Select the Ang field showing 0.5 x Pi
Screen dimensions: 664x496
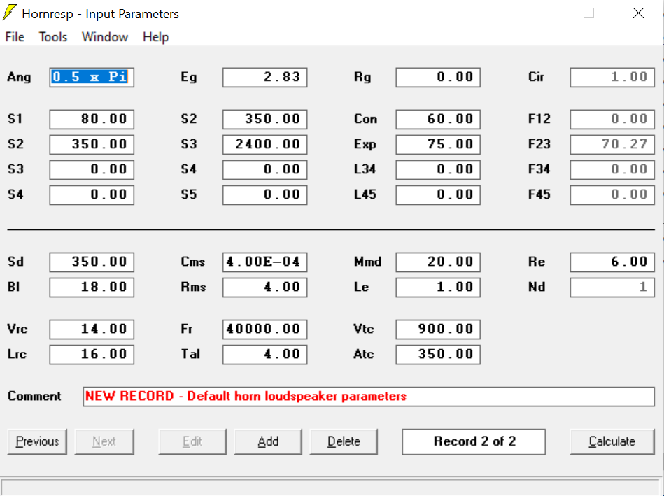(92, 78)
